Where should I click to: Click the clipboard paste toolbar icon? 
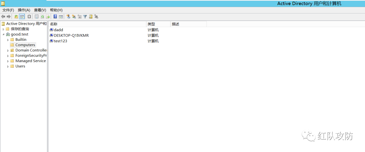click(29, 17)
